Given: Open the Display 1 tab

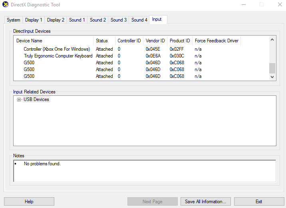Looking at the screenshot, I should coord(34,20).
